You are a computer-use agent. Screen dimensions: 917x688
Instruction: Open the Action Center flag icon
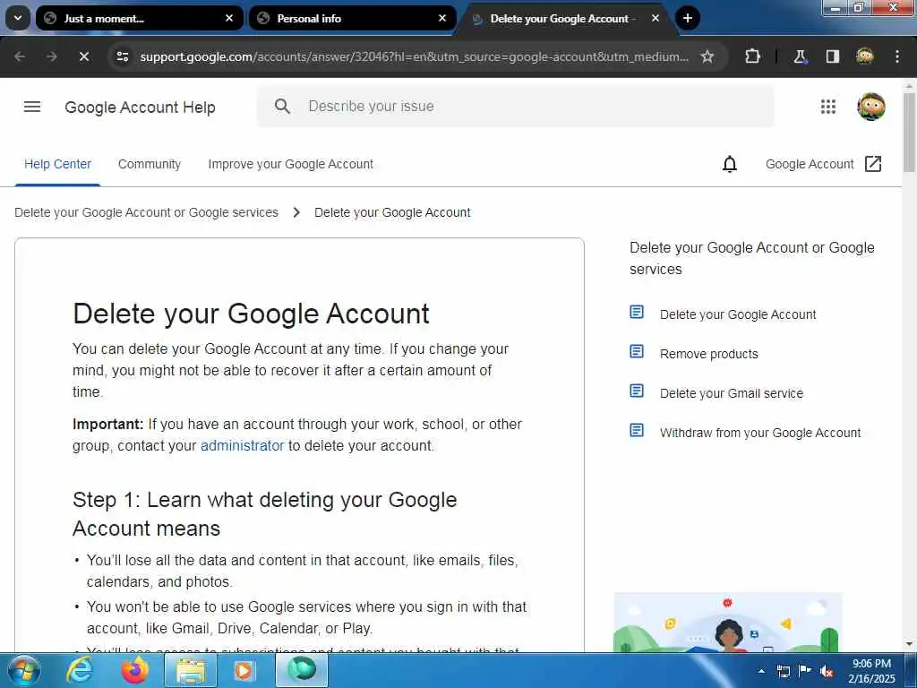pyautogui.click(x=805, y=671)
